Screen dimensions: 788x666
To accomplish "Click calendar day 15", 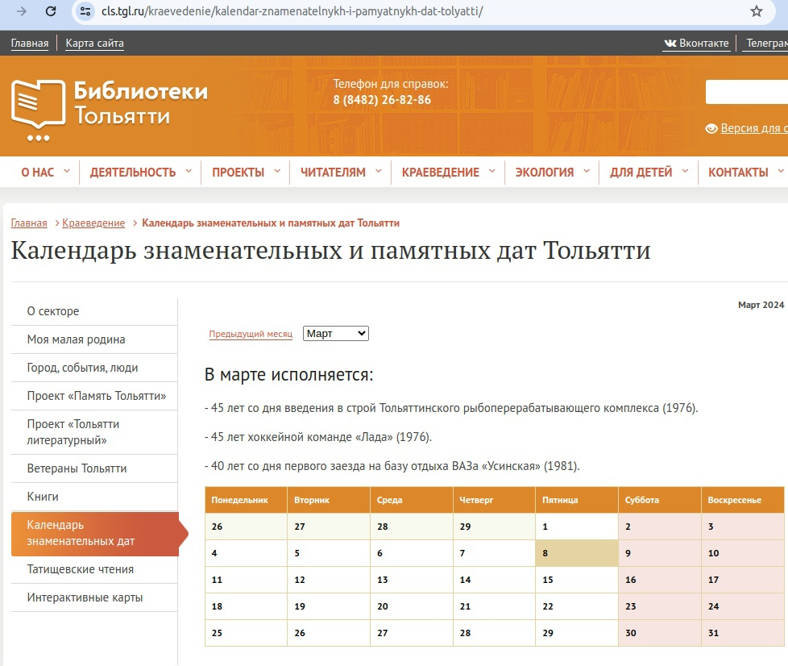I will point(576,580).
